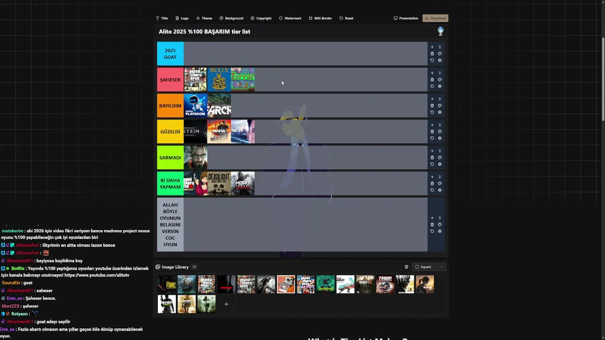The width and height of the screenshot is (605, 340).
Task: Click the reset arrow on the ŞAHESER row
Action: click(x=432, y=86)
